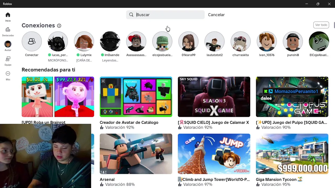Open the Inicio home icon in sidebar
This screenshot has height=188, width=335.
point(8,15)
